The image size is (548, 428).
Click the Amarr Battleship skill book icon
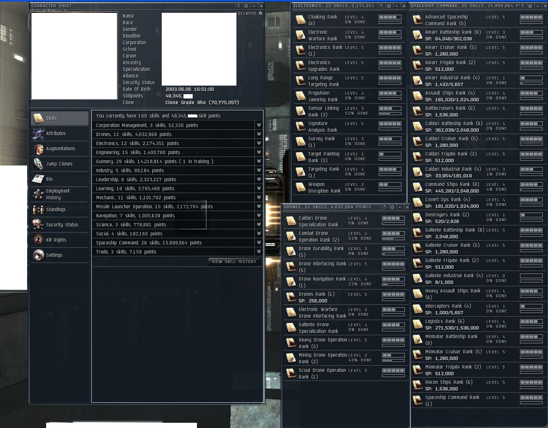point(417,35)
